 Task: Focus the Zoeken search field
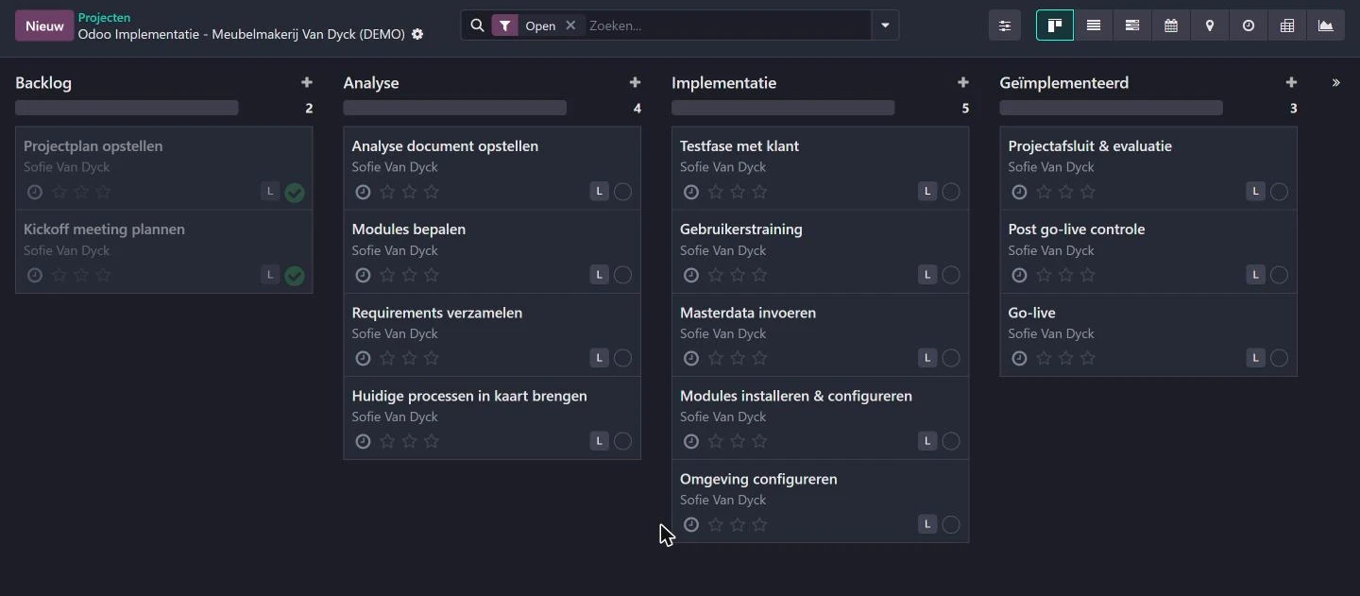point(727,26)
